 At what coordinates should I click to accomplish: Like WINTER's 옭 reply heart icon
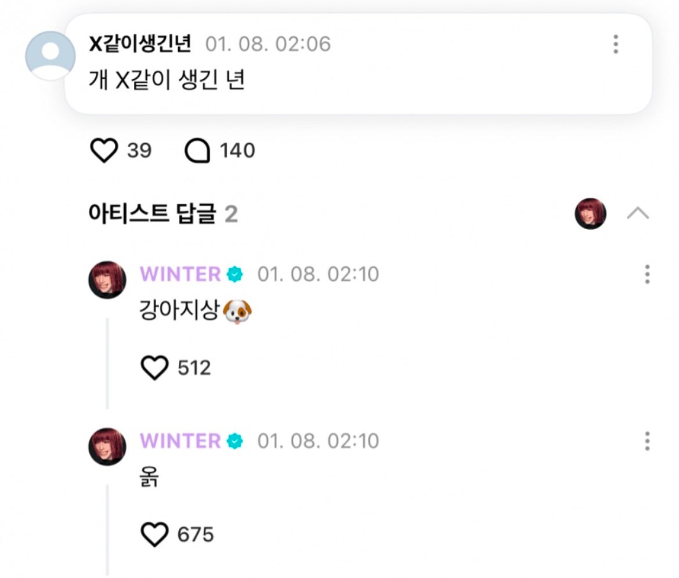[154, 534]
